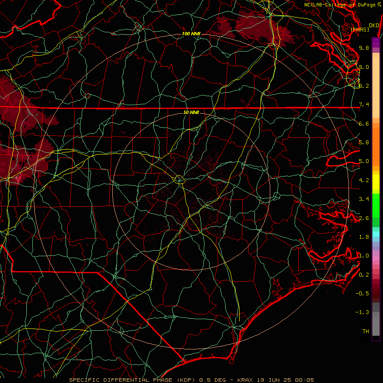Pick the yellow segment of the color bar
The height and width of the screenshot is (383, 383).
[x=376, y=182]
